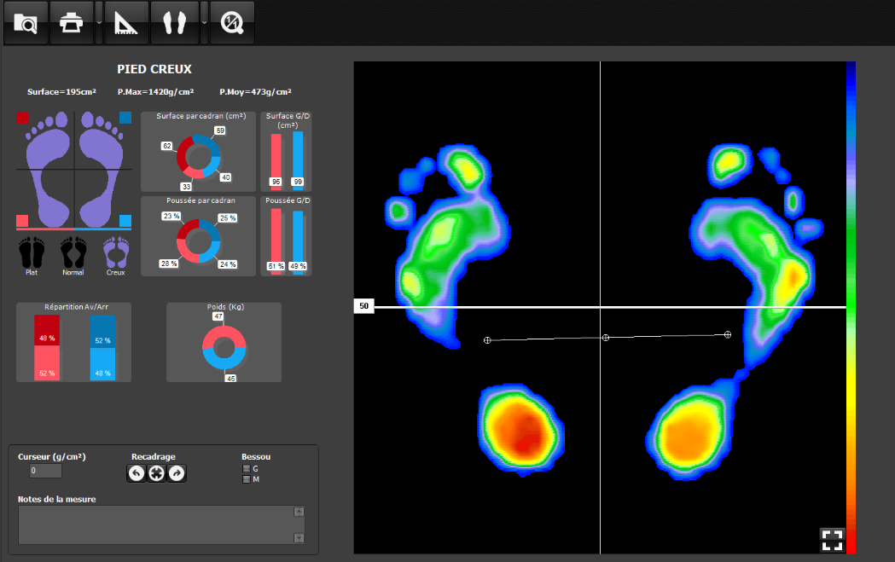Screen dimensions: 895x562
Task: Select the Creux foot type icon
Action: [115, 252]
